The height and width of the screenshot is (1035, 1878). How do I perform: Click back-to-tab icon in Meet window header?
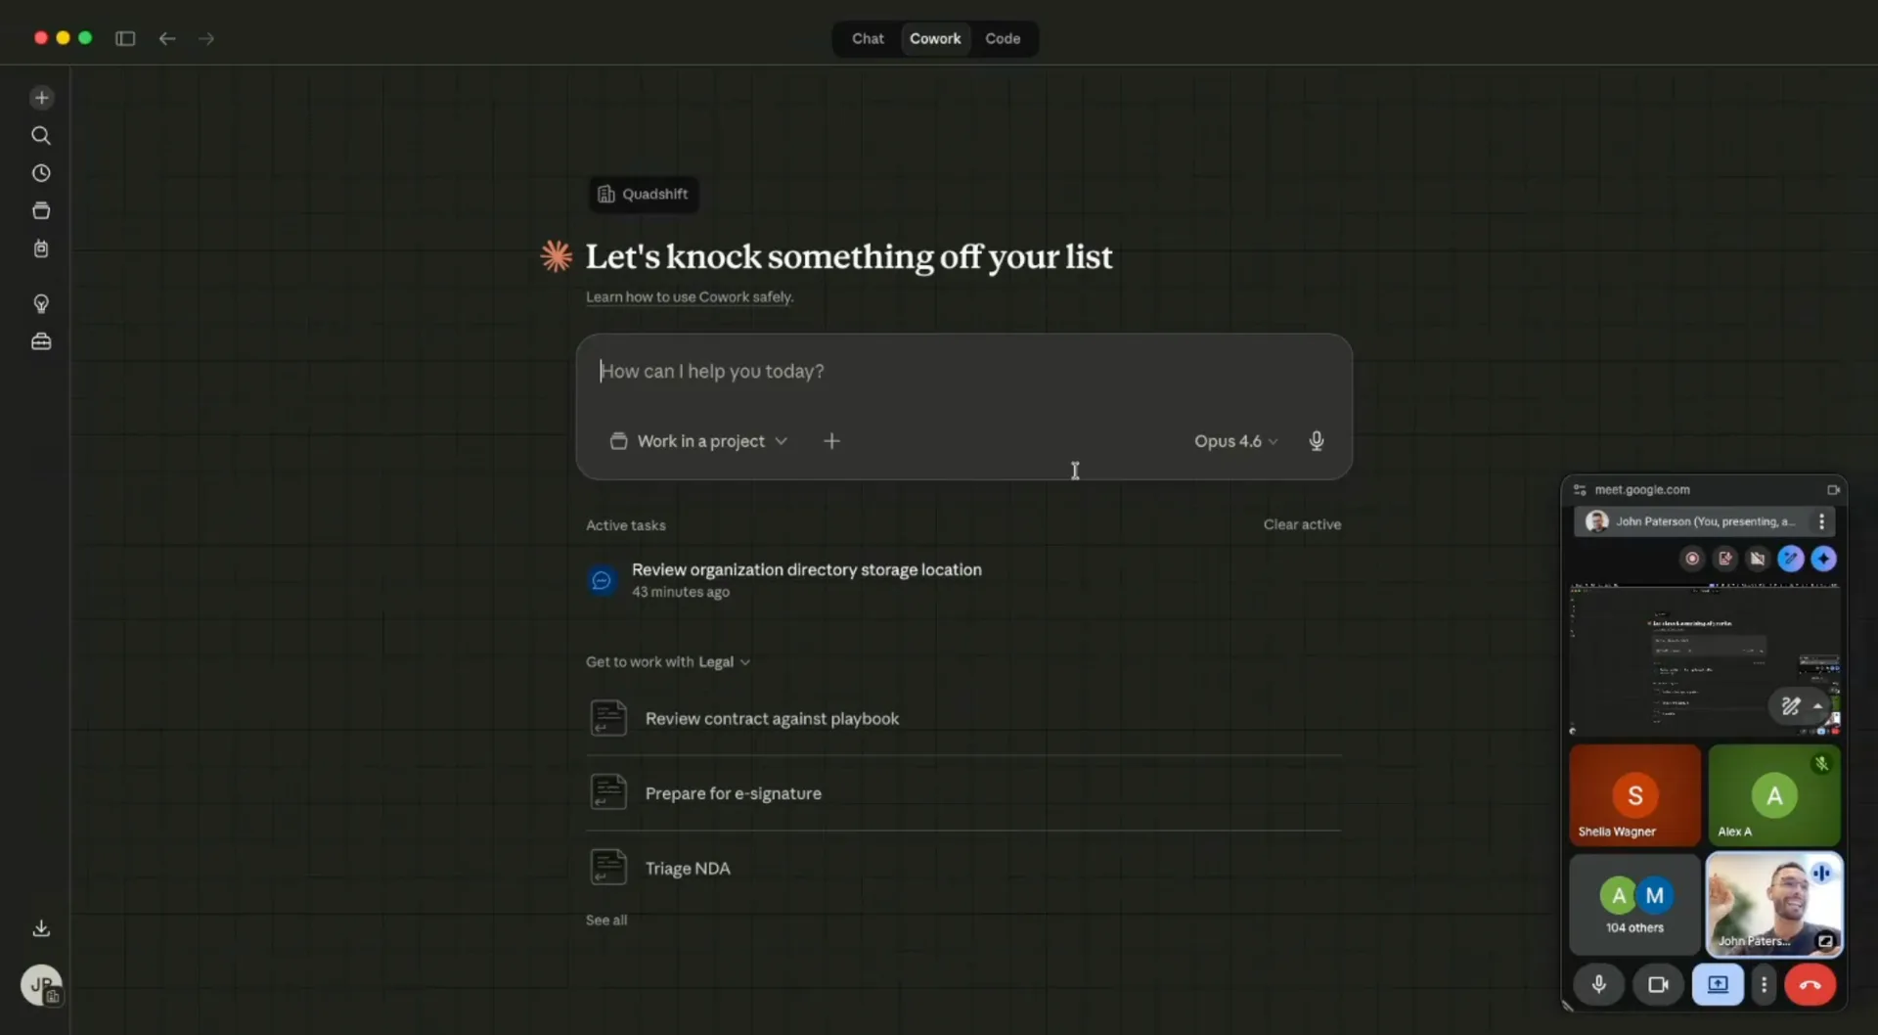(1833, 490)
